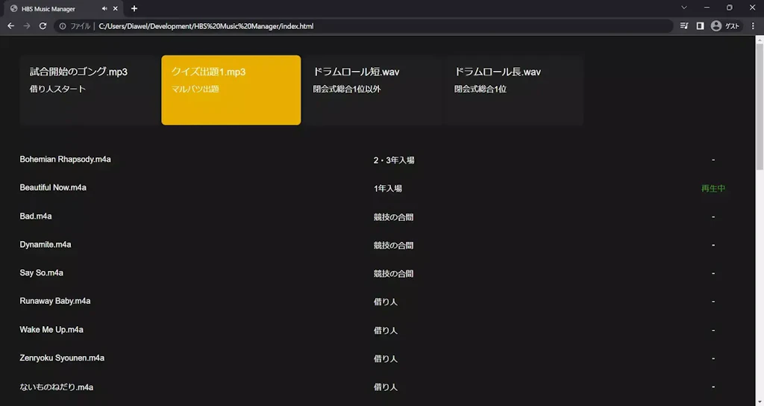Image resolution: width=764 pixels, height=406 pixels.
Task: Click the 2・3年入場 label
Action: tap(394, 160)
